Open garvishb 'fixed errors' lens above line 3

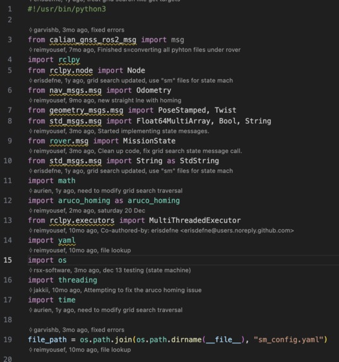[76, 30]
